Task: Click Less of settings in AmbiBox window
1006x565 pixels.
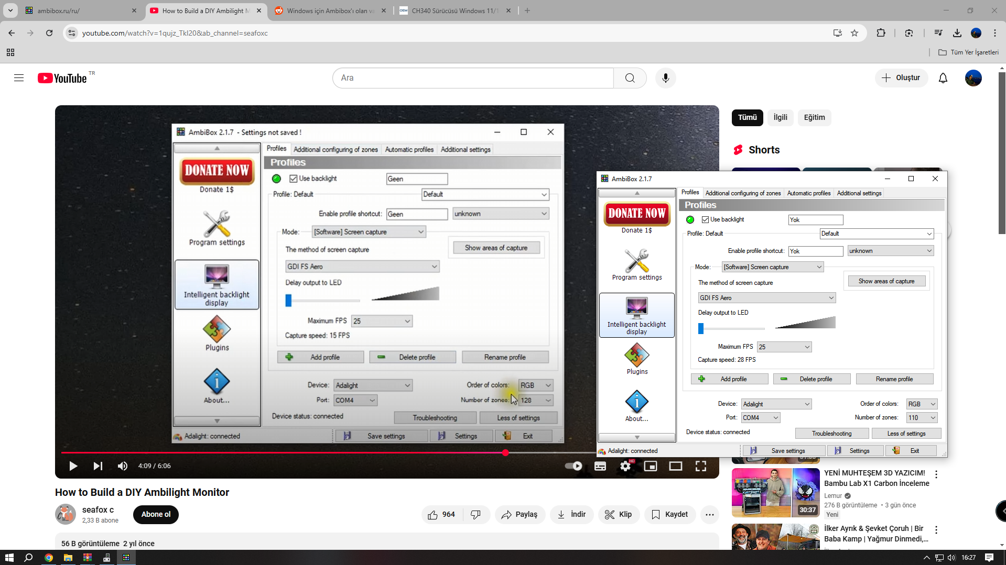Action: pos(906,434)
